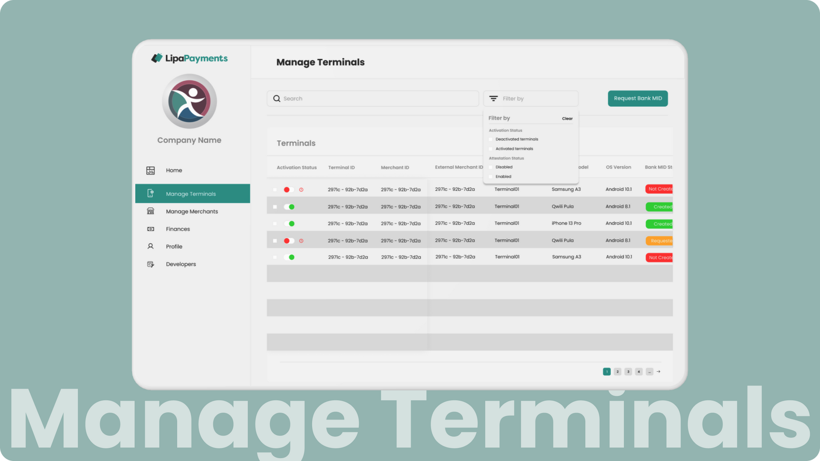Click the Home dashboard icon in sidebar
Image resolution: width=820 pixels, height=461 pixels.
(150, 170)
